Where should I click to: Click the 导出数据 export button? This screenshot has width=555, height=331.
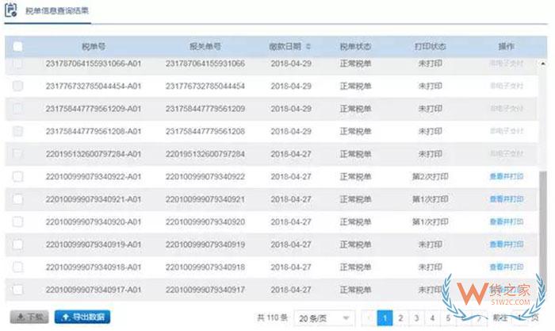[x=82, y=317]
